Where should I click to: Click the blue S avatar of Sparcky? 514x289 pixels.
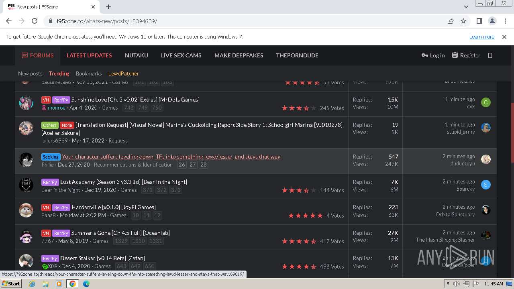pyautogui.click(x=485, y=185)
